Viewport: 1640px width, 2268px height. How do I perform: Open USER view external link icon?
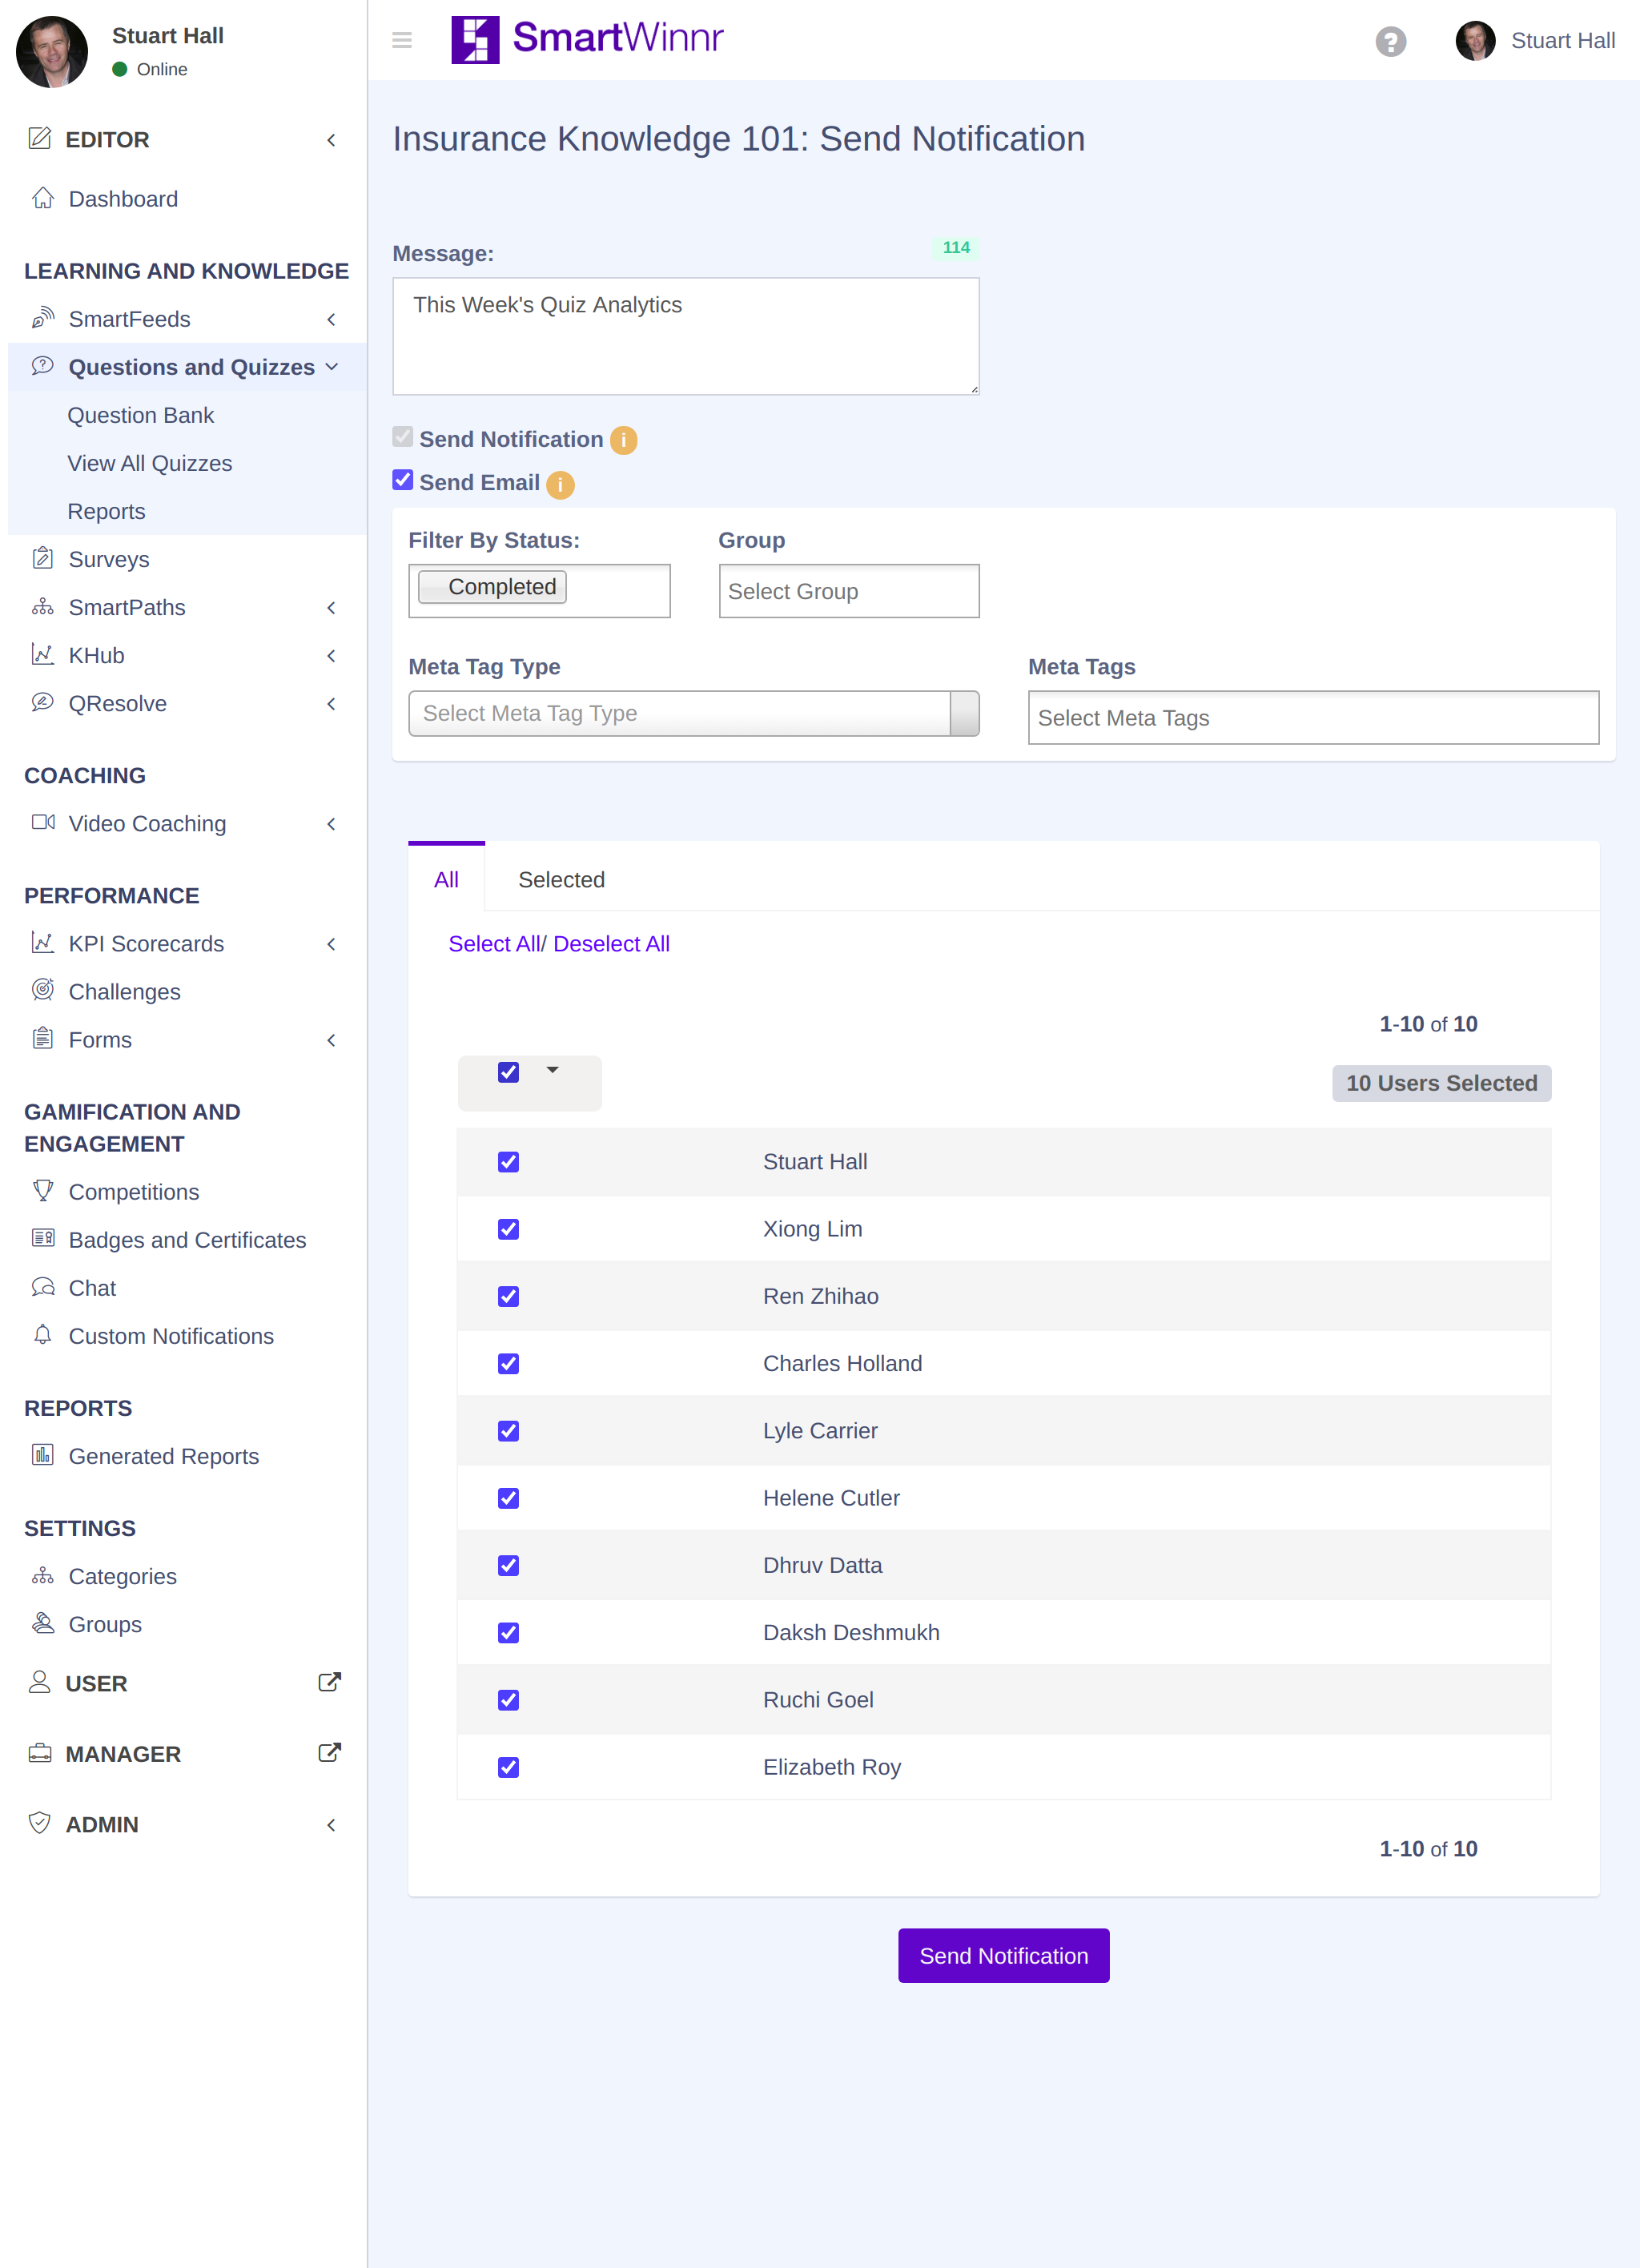click(329, 1683)
